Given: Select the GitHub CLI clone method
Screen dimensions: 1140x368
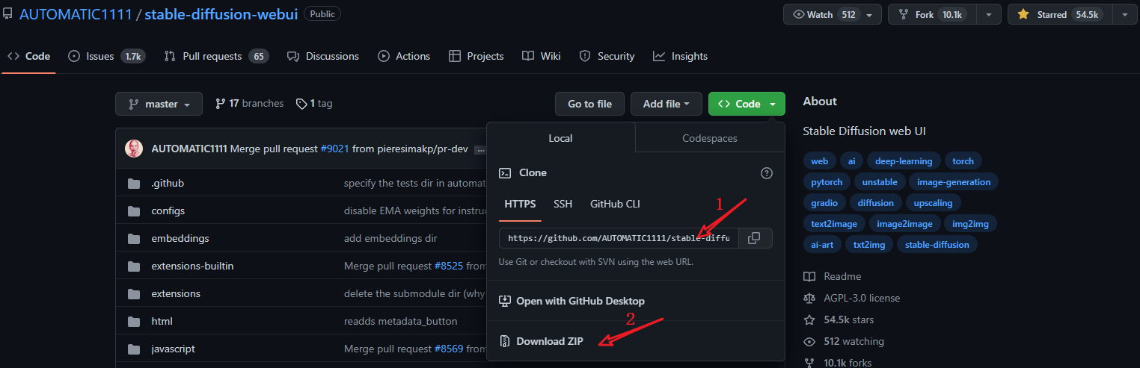Looking at the screenshot, I should (x=615, y=204).
